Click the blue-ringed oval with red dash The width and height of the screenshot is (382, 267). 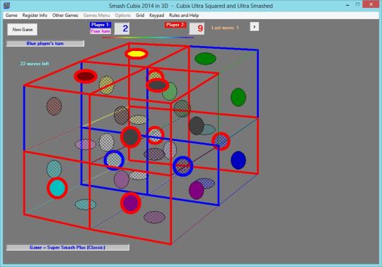[x=183, y=166]
